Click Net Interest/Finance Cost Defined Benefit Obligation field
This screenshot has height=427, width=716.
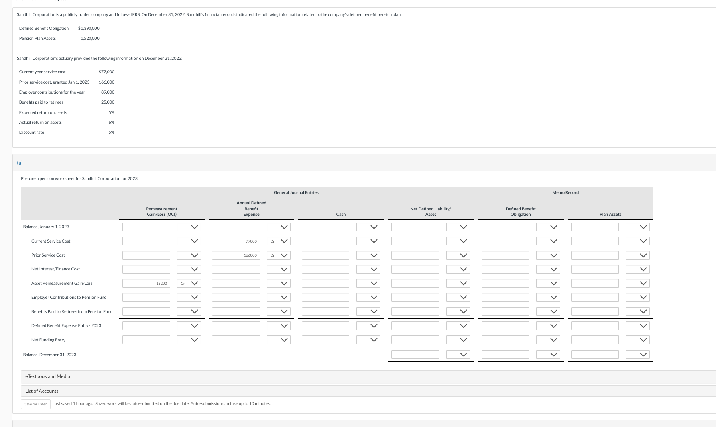pos(506,269)
